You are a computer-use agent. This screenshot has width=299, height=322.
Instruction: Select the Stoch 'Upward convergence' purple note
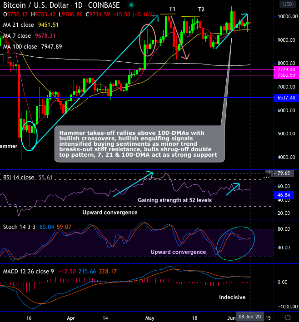pos(178,252)
